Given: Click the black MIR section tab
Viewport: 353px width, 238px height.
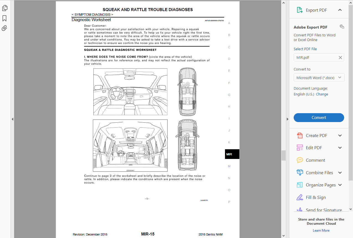Looking at the screenshot, I should (232, 154).
